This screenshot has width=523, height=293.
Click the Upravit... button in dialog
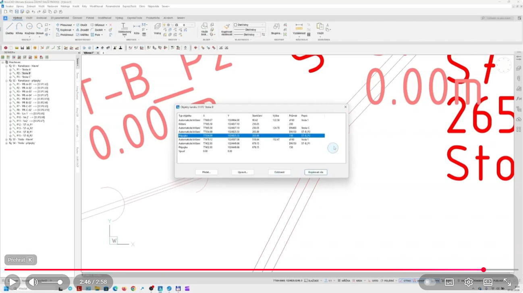coord(243,172)
